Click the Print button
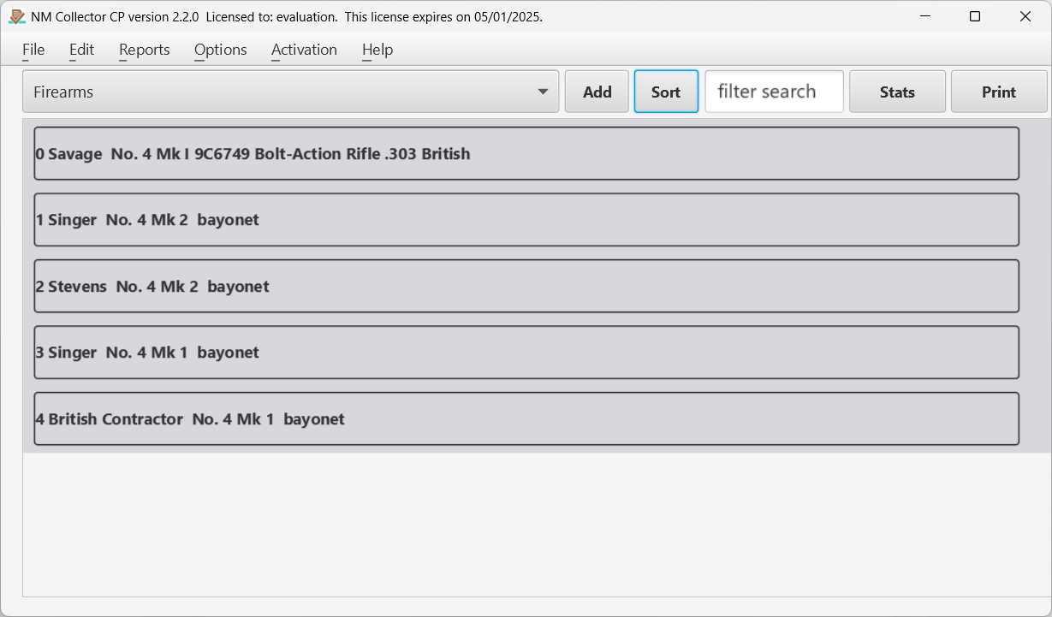Image resolution: width=1052 pixels, height=617 pixels. click(x=999, y=92)
